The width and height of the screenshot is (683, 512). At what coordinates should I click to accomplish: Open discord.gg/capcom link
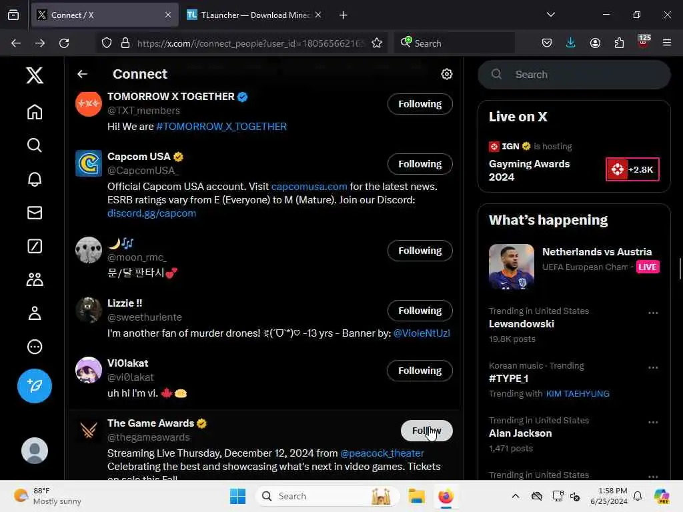tap(151, 213)
